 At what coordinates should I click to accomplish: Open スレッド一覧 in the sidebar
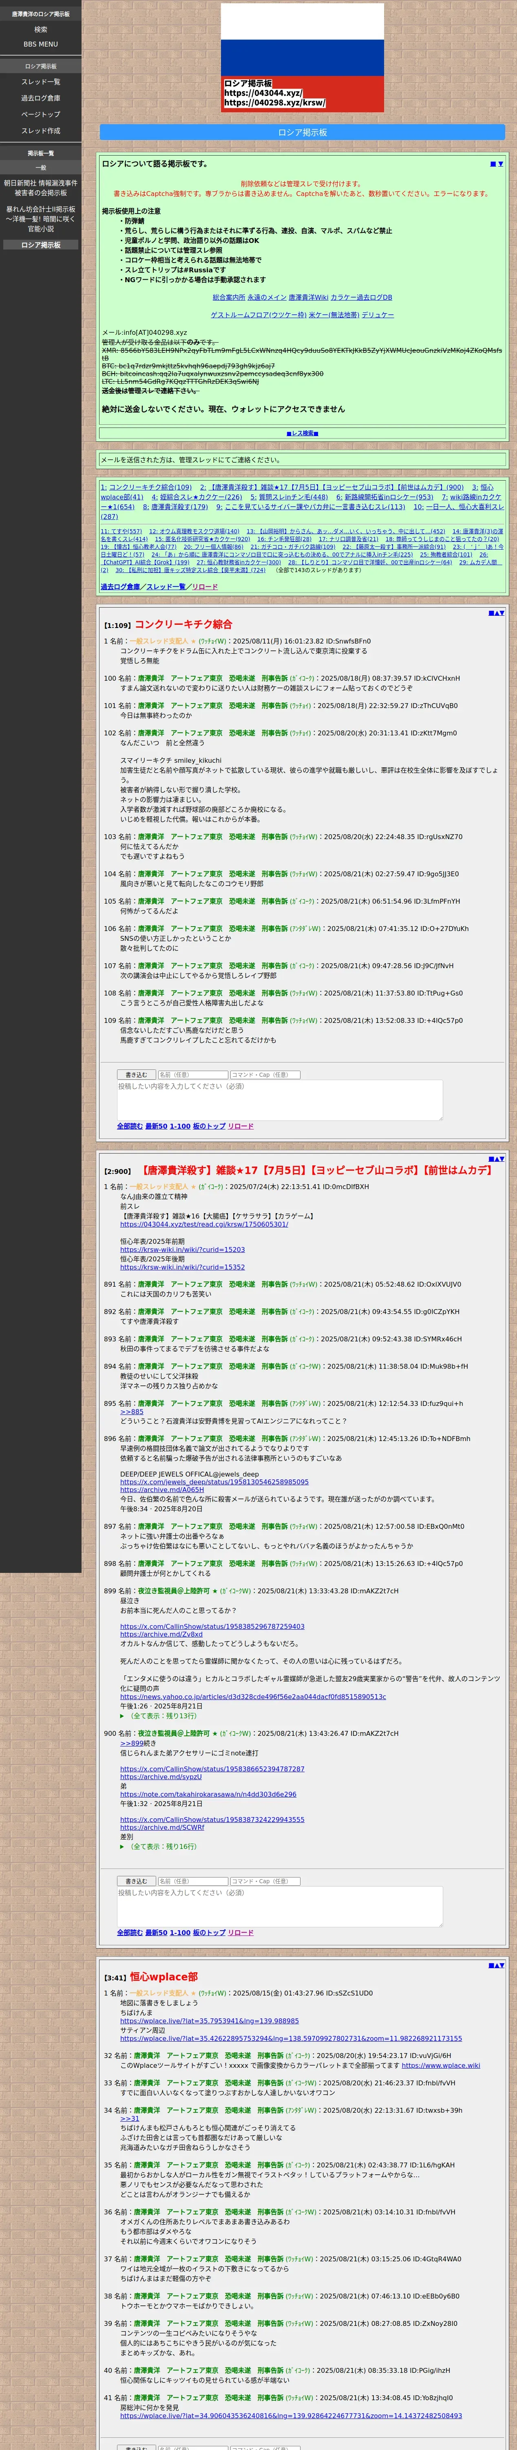coord(41,82)
